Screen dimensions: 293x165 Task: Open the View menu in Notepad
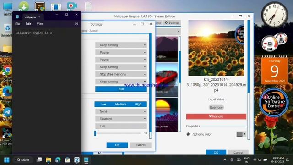tap(40, 24)
